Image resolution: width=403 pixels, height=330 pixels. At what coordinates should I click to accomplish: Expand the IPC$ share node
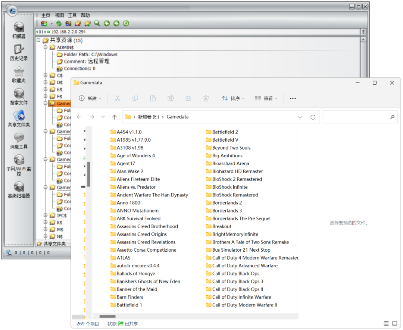click(46, 215)
